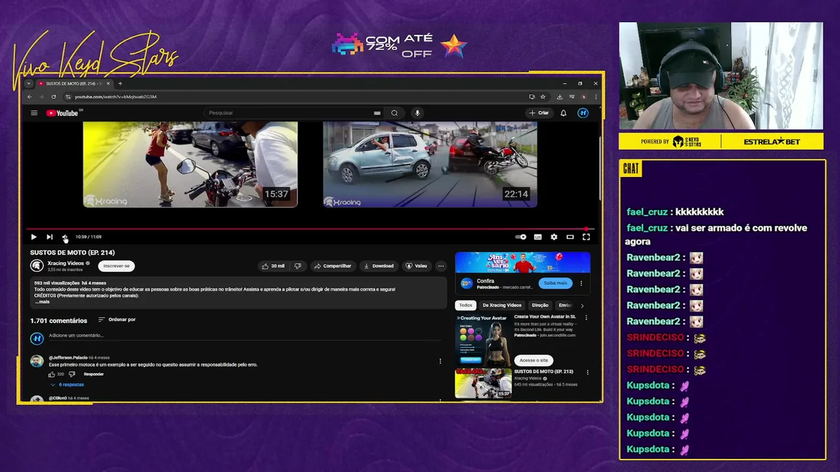The height and width of the screenshot is (472, 840).
Task: Click the Mercado Carrefour anniversary ad banner
Action: (x=522, y=262)
